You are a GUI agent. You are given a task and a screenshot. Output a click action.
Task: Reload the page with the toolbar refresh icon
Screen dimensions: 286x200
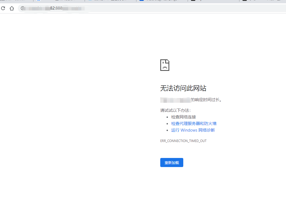[3, 8]
